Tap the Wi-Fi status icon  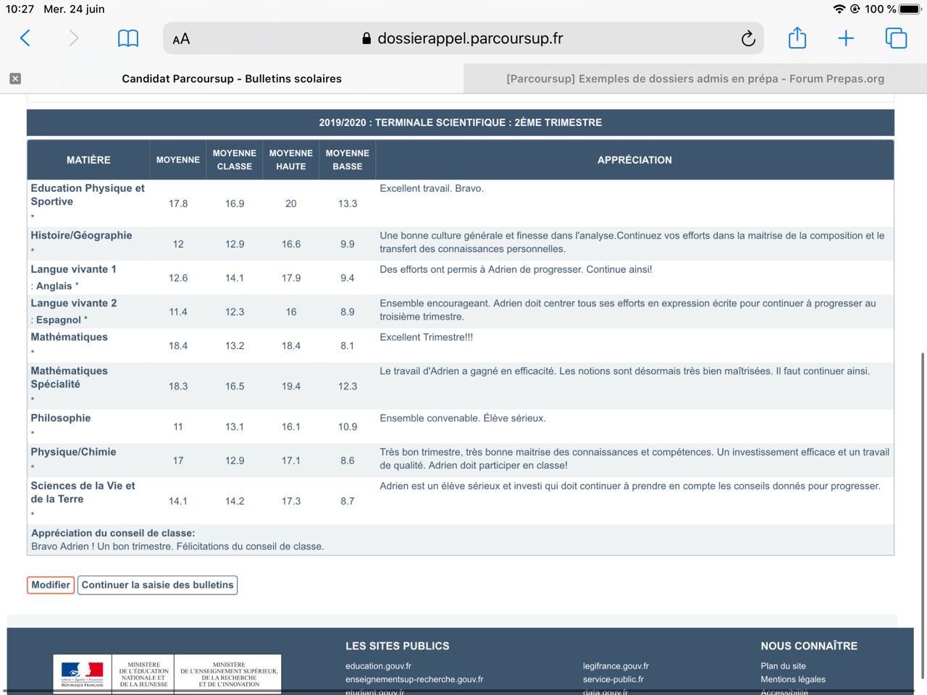[x=839, y=9]
